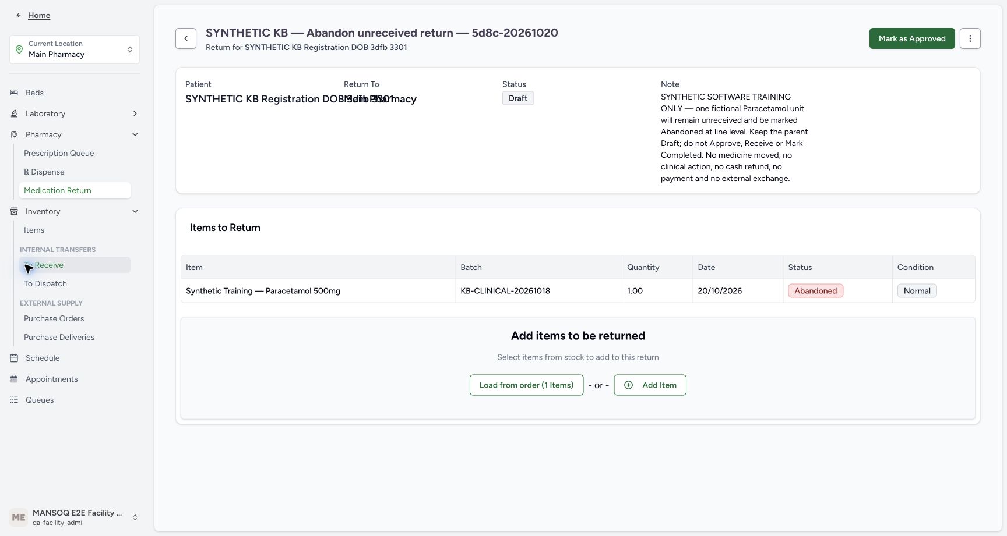Open the Current Location selector dropdown

(x=75, y=49)
